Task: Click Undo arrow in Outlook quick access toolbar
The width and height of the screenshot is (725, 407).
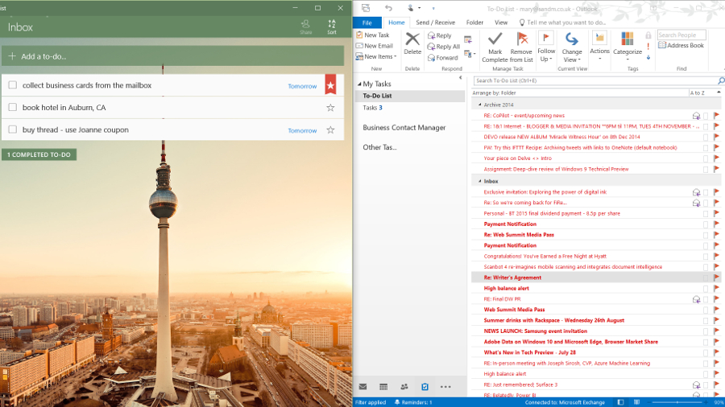Action: click(x=388, y=8)
